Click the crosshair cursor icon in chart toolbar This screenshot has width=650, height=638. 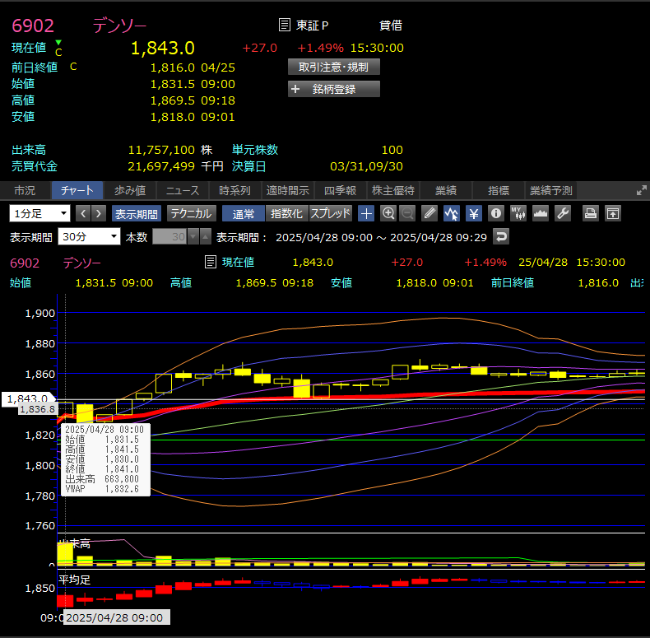coord(366,213)
